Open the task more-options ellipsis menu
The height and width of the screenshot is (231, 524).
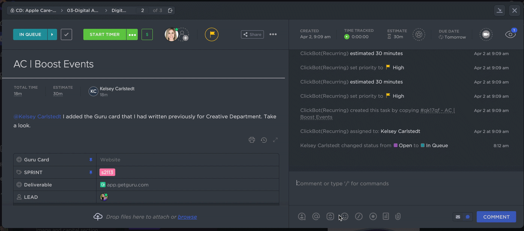pos(273,34)
